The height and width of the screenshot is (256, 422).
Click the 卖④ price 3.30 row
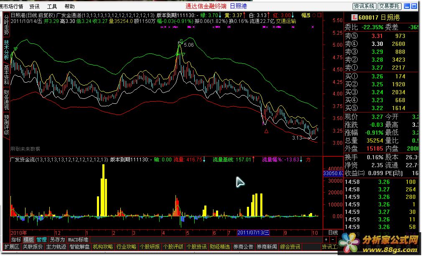tap(382, 44)
